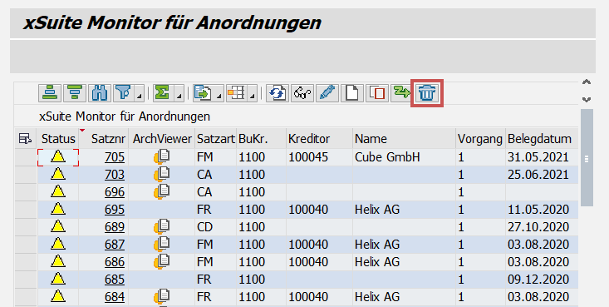
Task: Click the Status column header
Action: (x=58, y=138)
